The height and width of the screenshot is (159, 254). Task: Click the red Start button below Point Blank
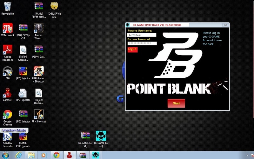click(176, 103)
